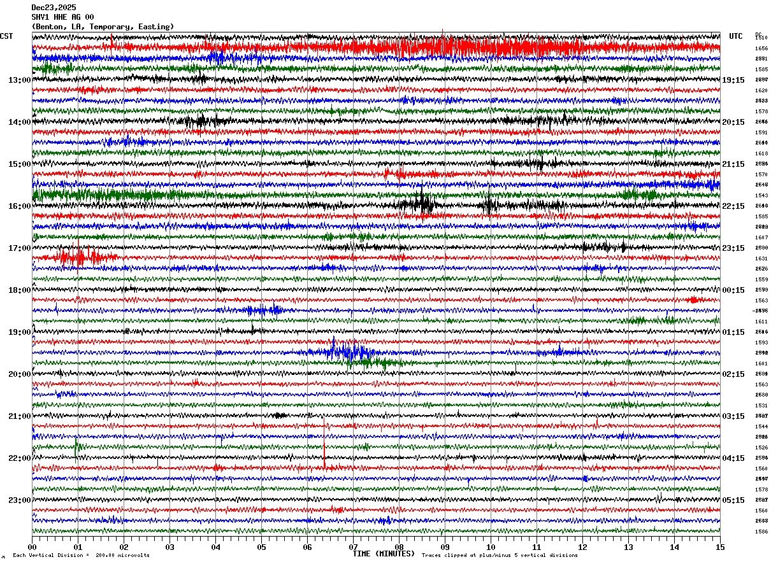Click DC offset value 1601
The width and height of the screenshot is (771, 564).
(x=761, y=363)
